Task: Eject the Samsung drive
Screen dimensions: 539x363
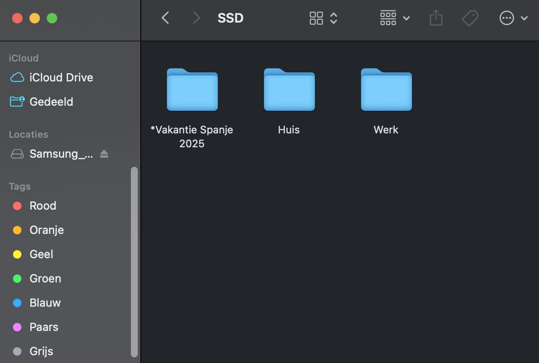Action: point(104,154)
